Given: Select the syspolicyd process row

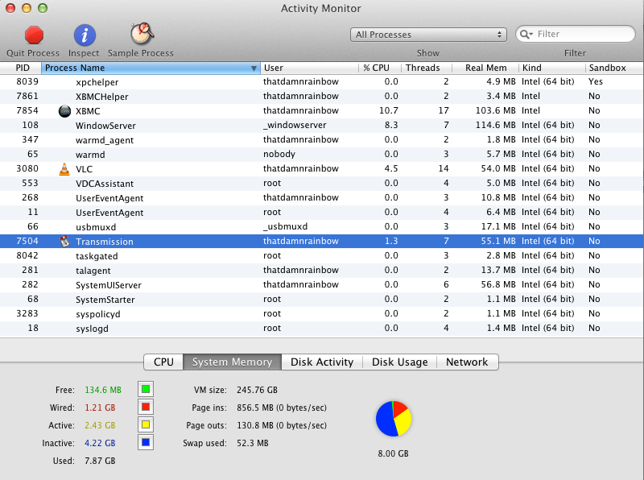Looking at the screenshot, I should 322,313.
